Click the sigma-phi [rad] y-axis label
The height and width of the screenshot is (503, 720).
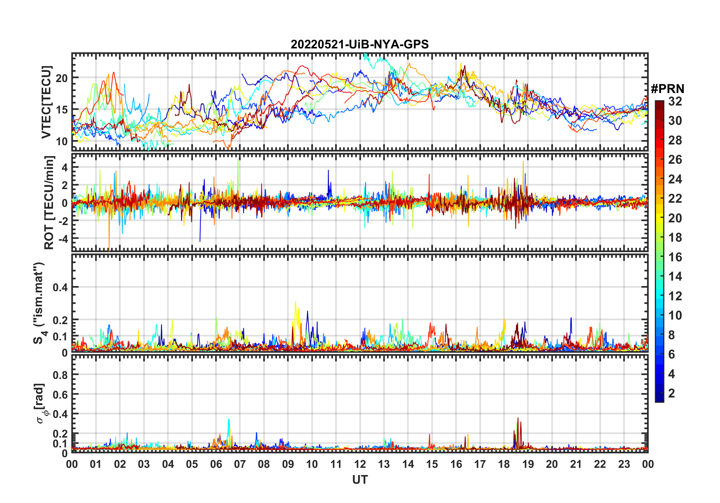tap(41, 404)
